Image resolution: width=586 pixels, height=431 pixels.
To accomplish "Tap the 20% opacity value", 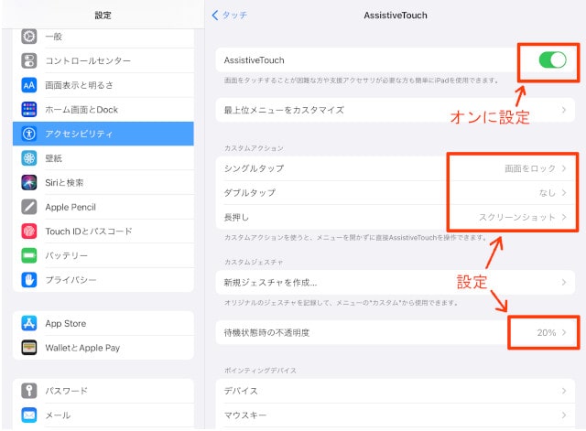I will tap(547, 332).
